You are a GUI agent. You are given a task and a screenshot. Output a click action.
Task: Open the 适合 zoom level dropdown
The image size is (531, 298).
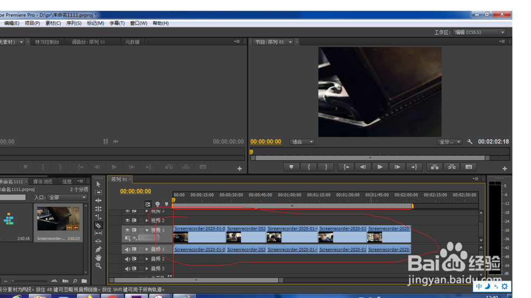point(302,142)
